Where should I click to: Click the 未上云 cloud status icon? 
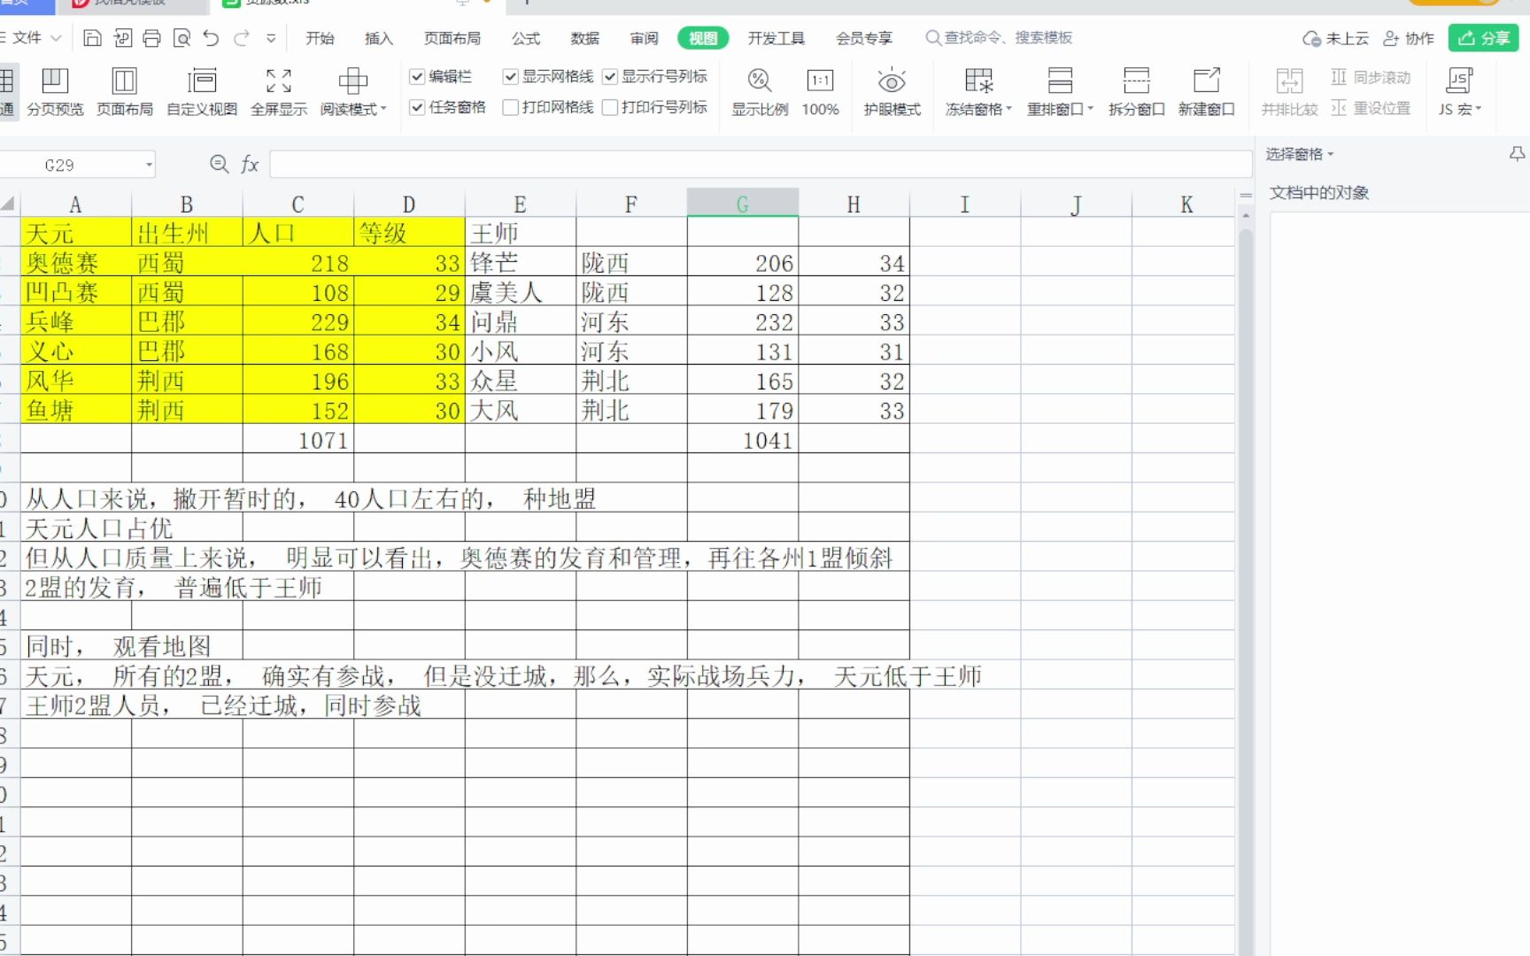(1312, 39)
